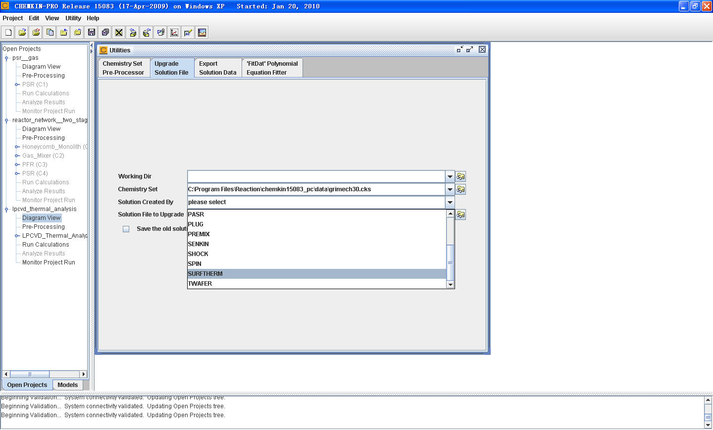Screen dimensions: 713x430
Task: Open Pre-Processing under psr__gas
Action: [x=44, y=76]
